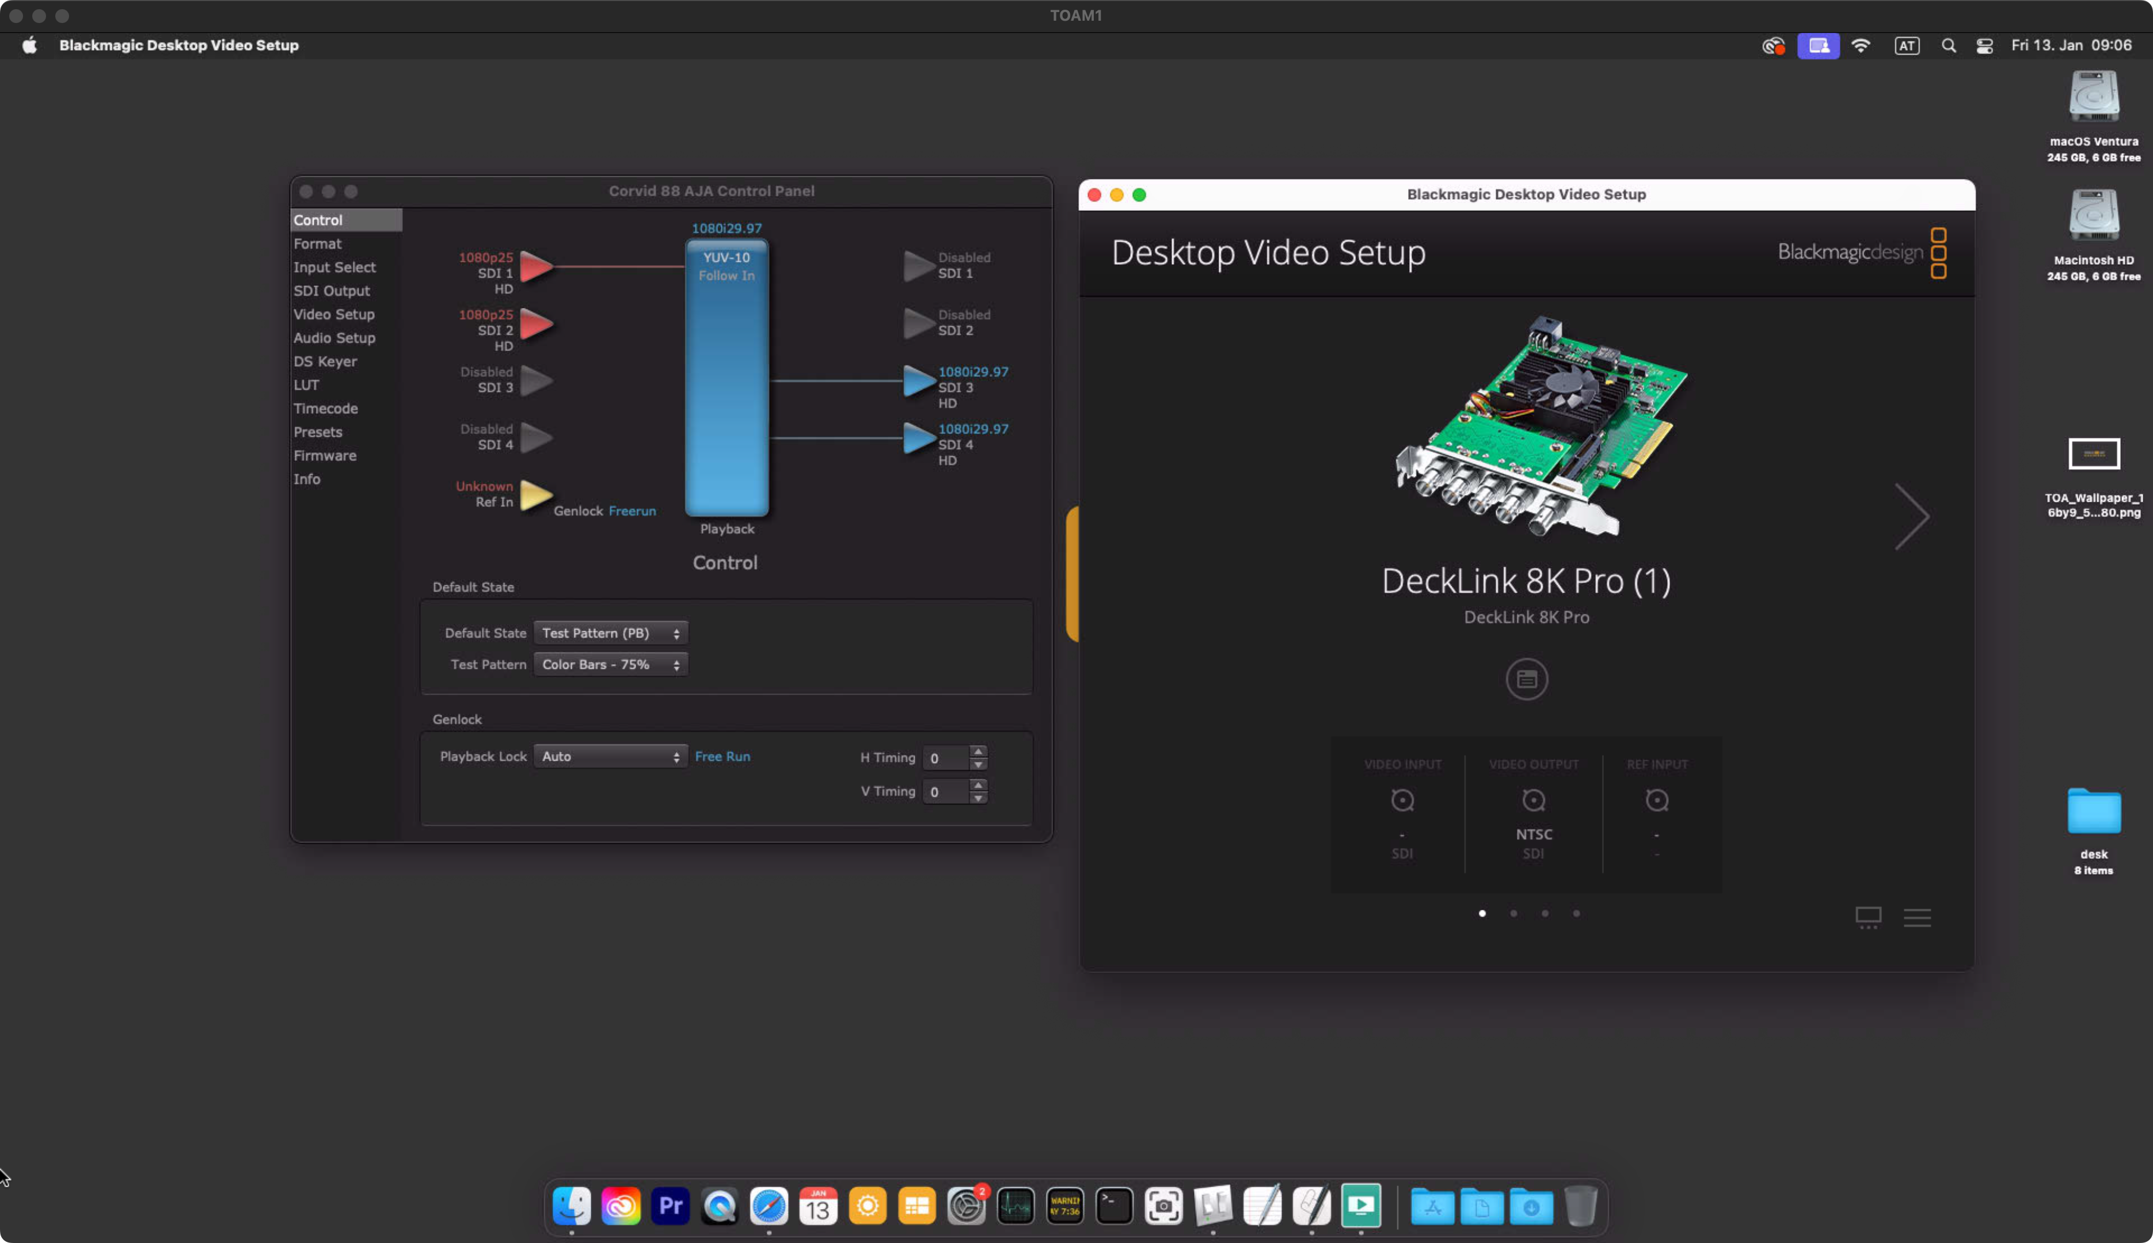Select Presets in the AJA sidebar
The width and height of the screenshot is (2153, 1243).
click(346, 433)
